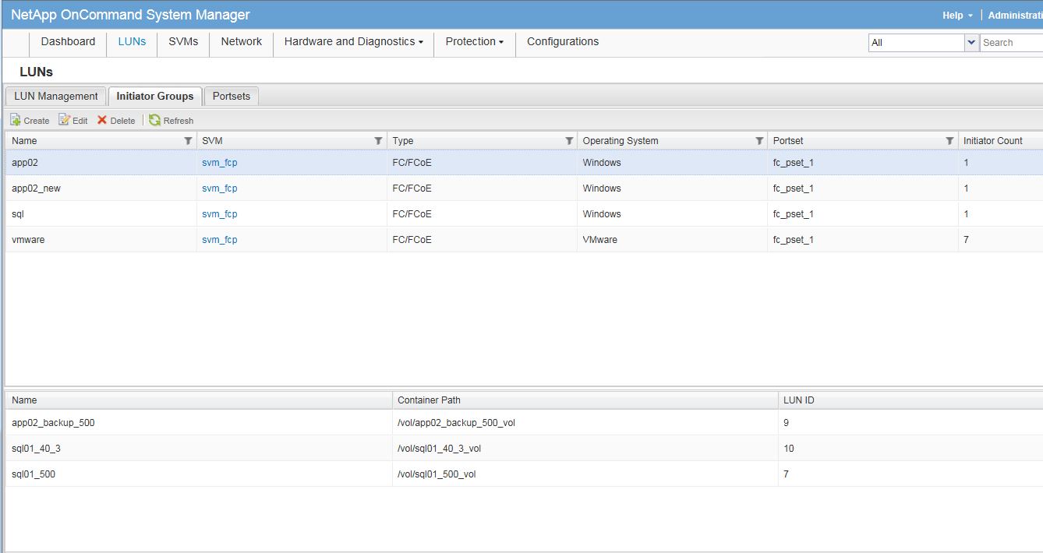Viewport: 1043px width, 553px height.
Task: Click the Create initiator group icon
Action: click(x=16, y=120)
